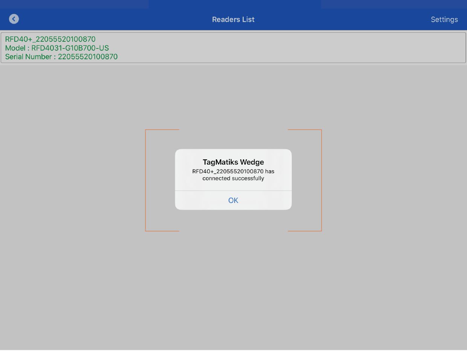Click the left orange bracket frame
Screen dimensions: 467x351
tap(146, 180)
